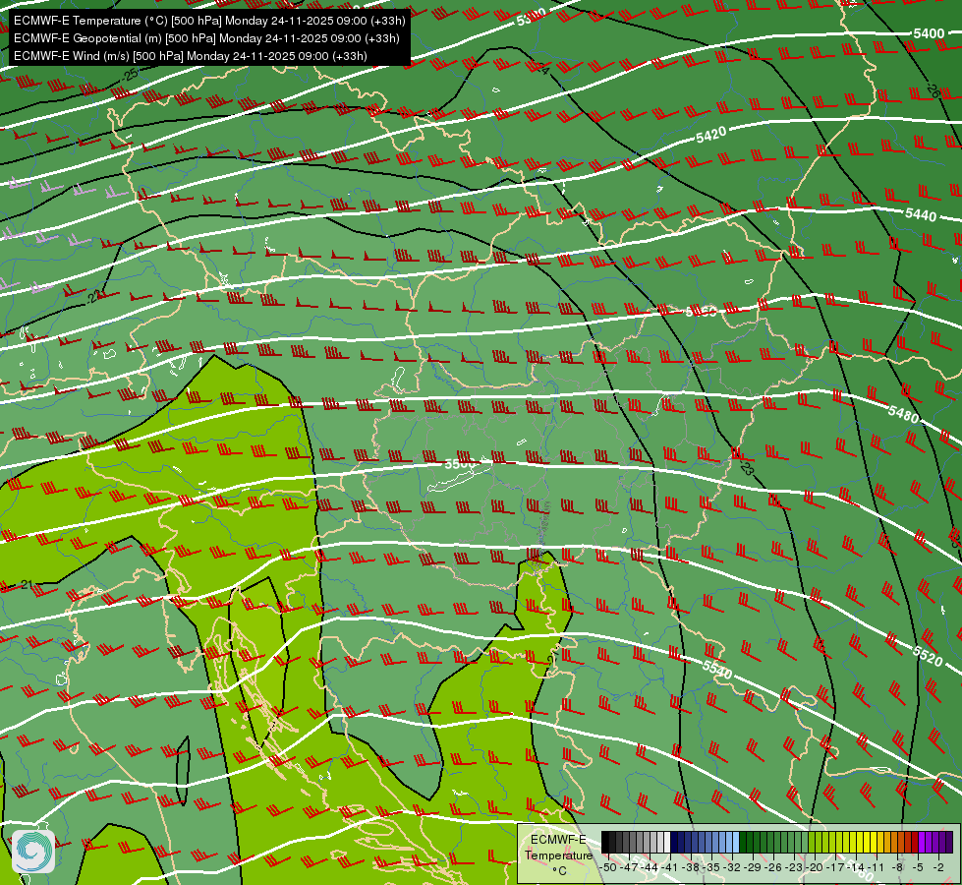The height and width of the screenshot is (885, 962).
Task: Click the 5540 geopotential contour label
Action: pos(716,670)
